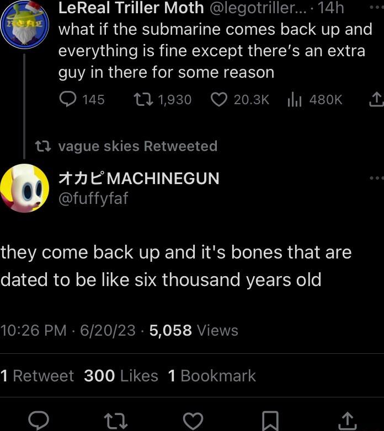Share fuffyfaf's tweet using the bottom icon

click(347, 421)
